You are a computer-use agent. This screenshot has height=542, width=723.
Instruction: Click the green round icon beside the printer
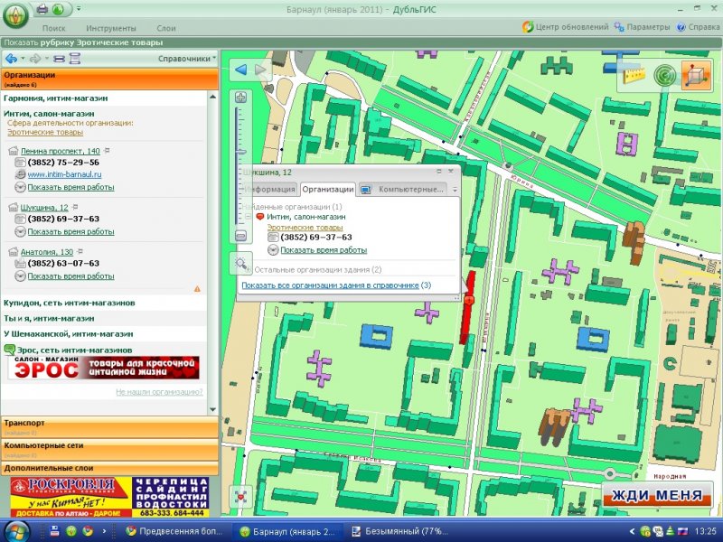pos(58,9)
